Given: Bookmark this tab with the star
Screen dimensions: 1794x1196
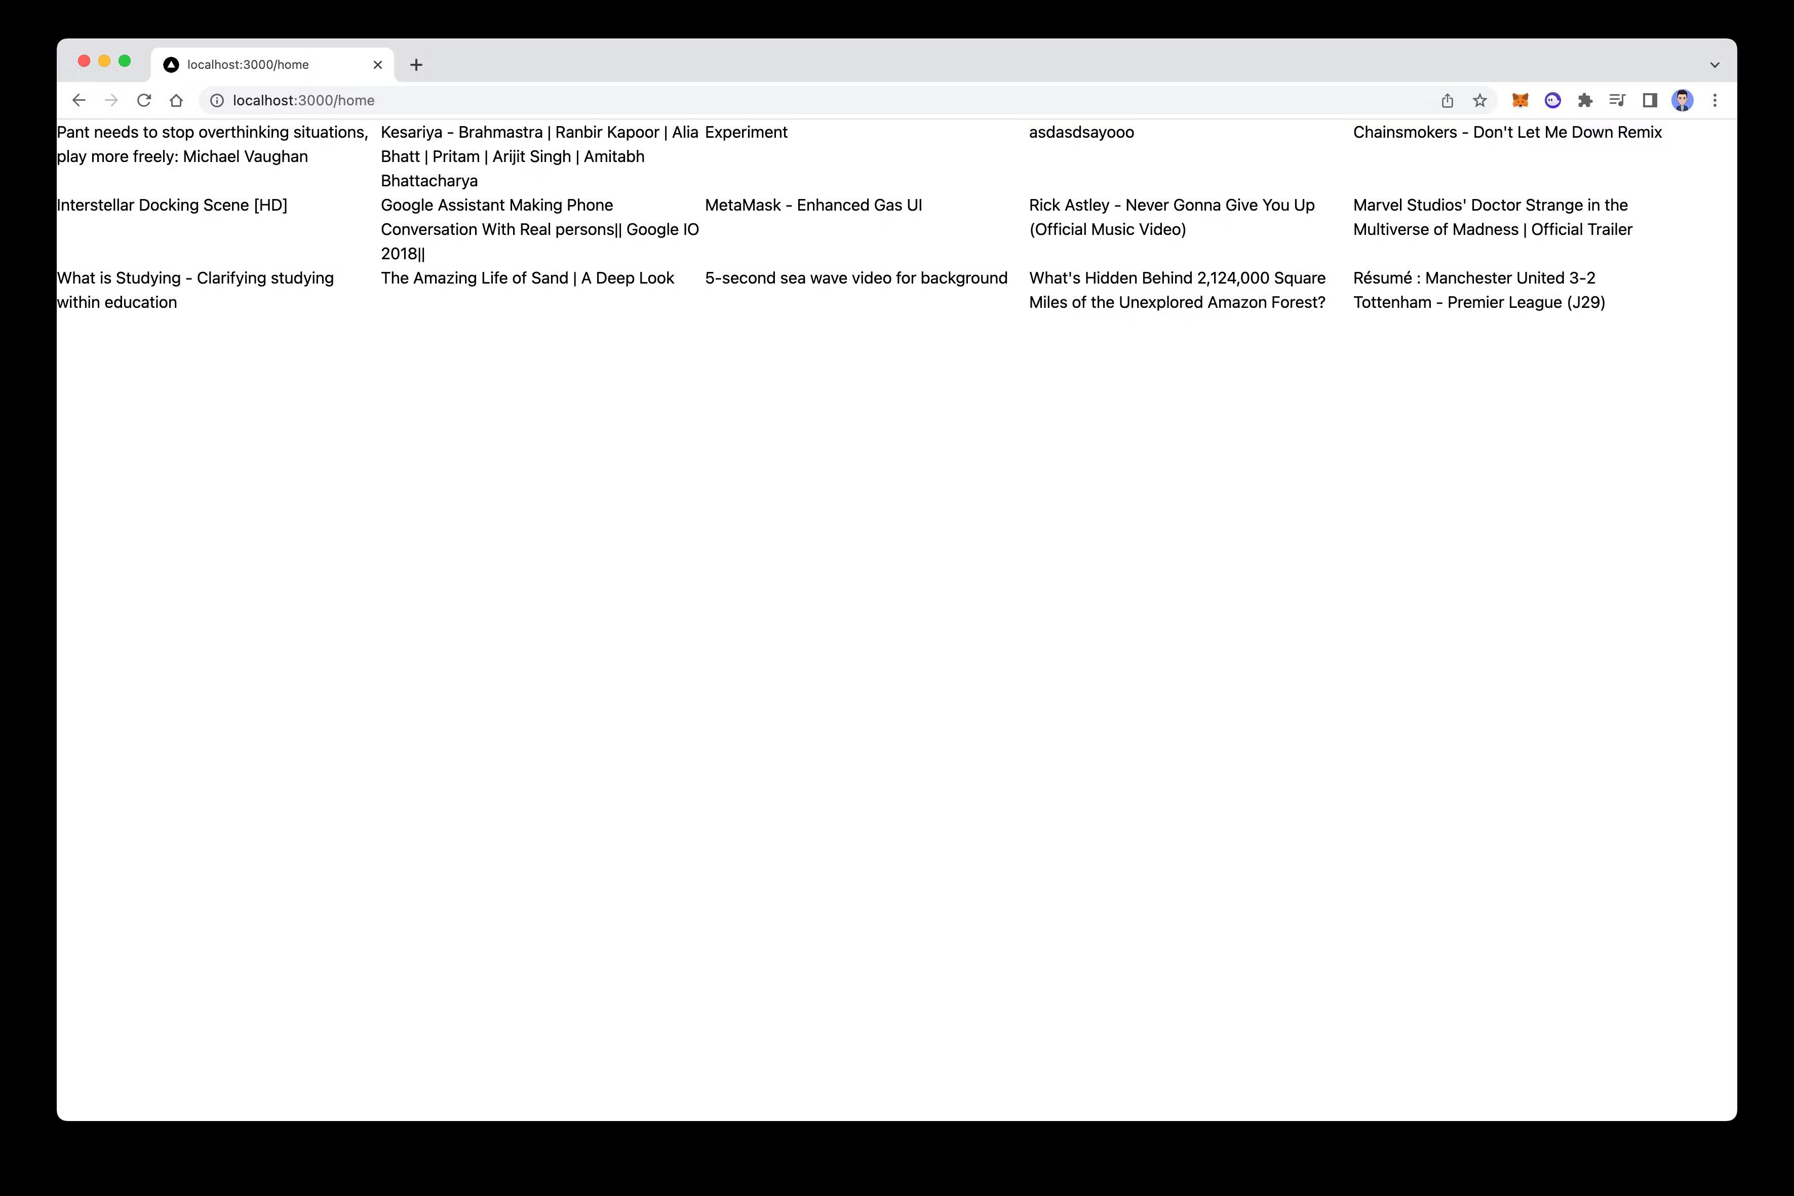Looking at the screenshot, I should 1480,101.
